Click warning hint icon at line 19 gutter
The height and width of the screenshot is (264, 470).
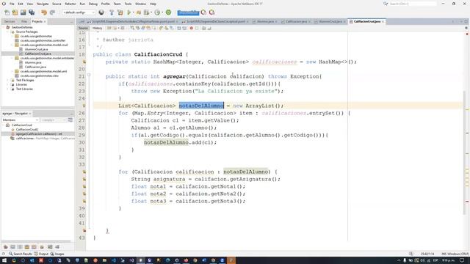(84, 62)
